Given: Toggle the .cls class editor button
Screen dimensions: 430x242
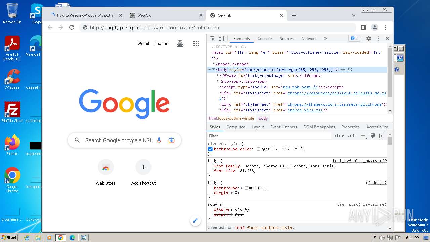Looking at the screenshot, I should coord(352,136).
